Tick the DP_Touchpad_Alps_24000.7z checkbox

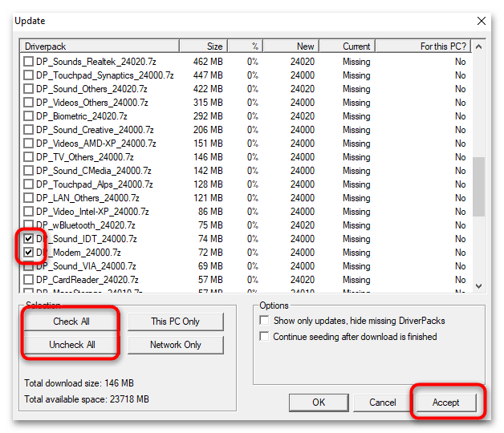(29, 184)
